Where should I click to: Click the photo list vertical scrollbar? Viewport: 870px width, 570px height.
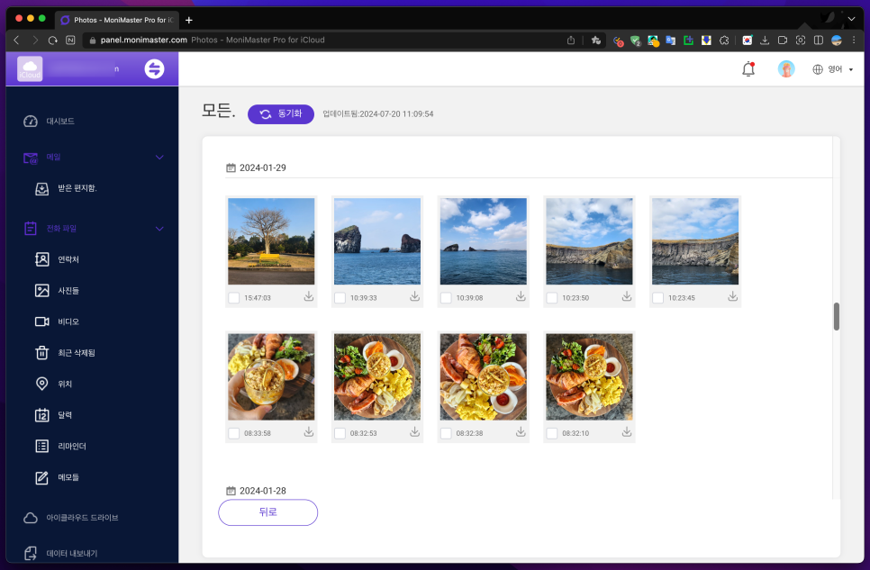[836, 316]
